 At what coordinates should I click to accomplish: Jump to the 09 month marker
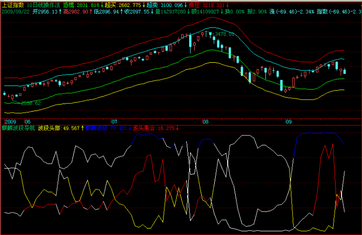tap(289, 122)
